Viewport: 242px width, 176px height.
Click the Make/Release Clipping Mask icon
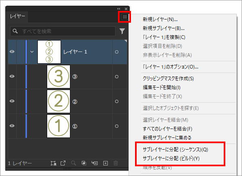(x=84, y=163)
